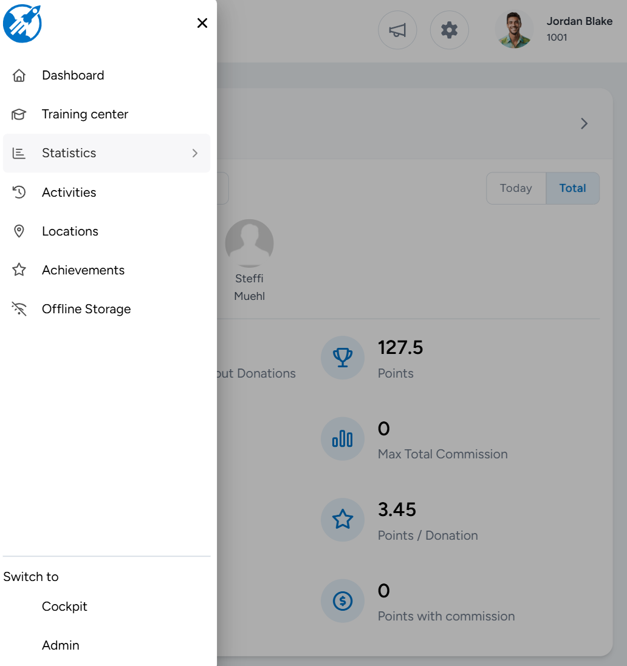The image size is (627, 666).
Task: Open Activities page
Action: click(106, 192)
